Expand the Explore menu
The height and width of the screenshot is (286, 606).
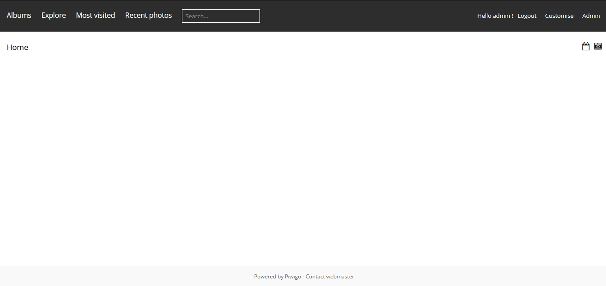click(x=54, y=16)
